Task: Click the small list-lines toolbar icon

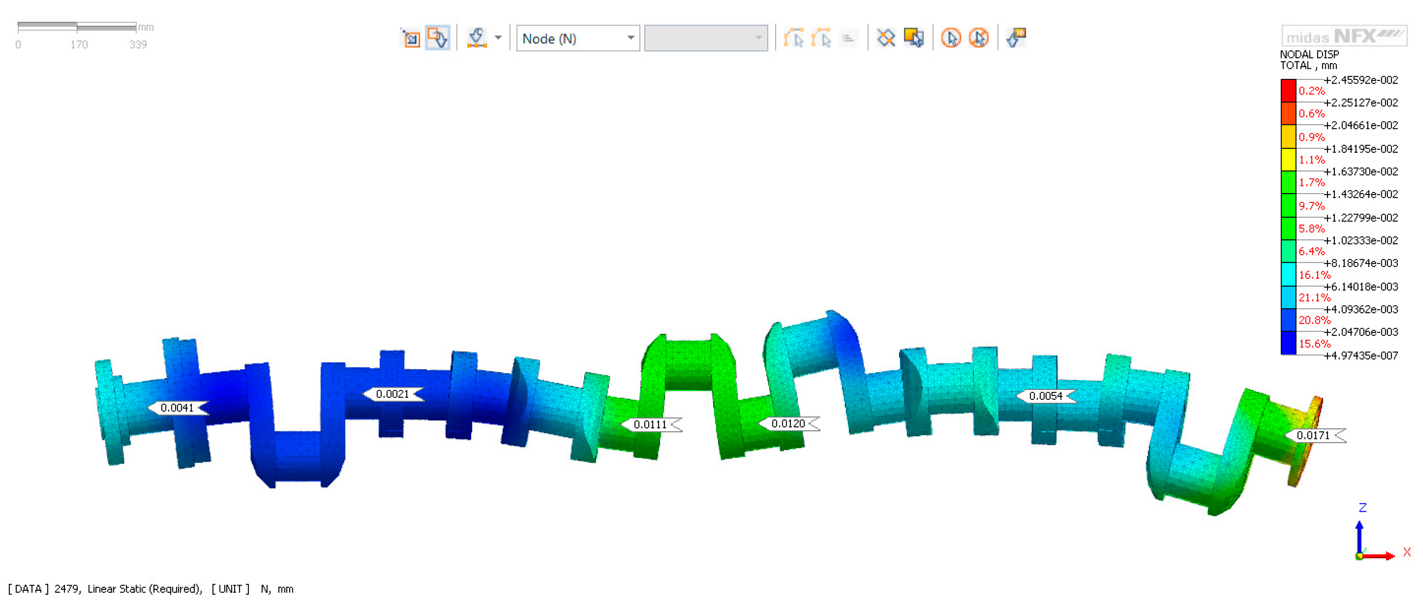Action: click(848, 38)
